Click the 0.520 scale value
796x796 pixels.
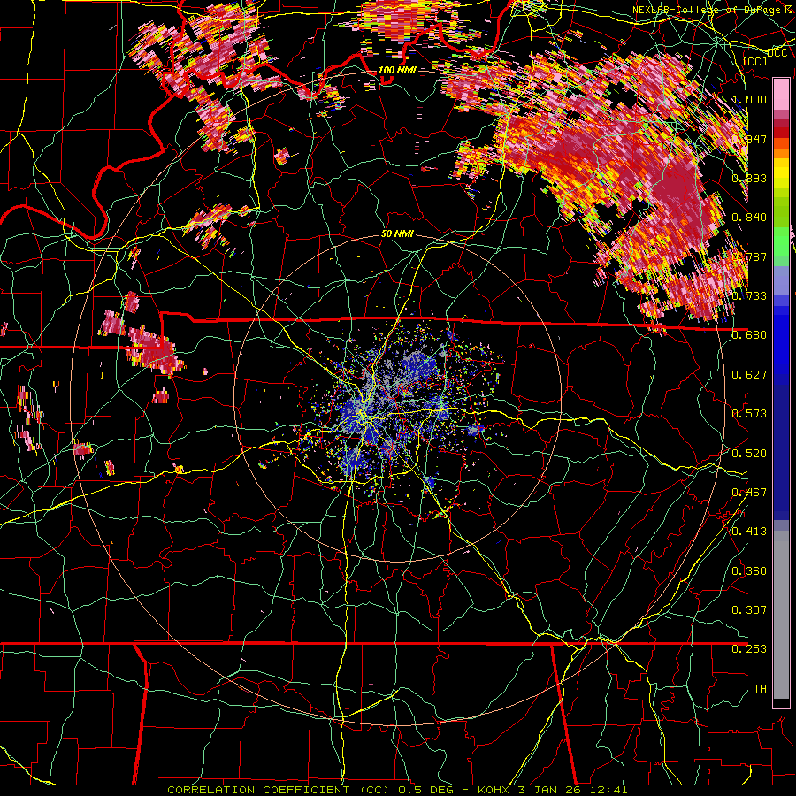[x=749, y=453]
